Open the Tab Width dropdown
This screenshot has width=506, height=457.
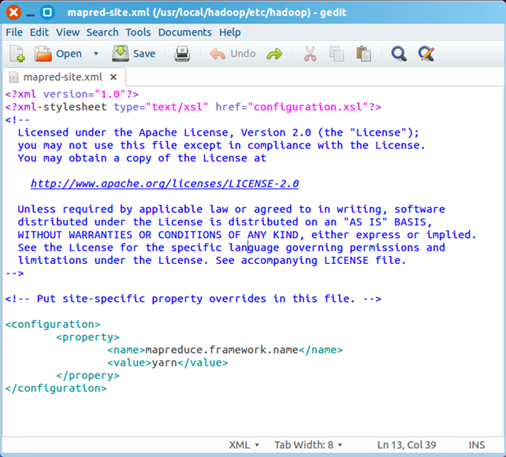click(308, 445)
